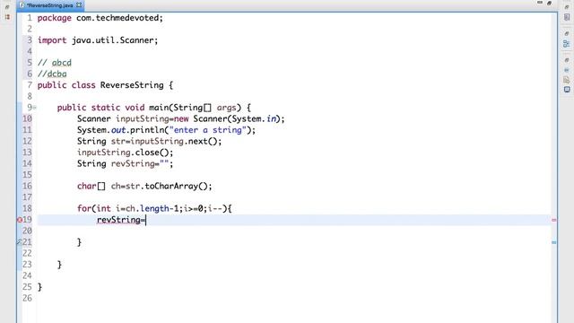Maximize the editor area
Screen dimensions: 574x323
coord(549,4)
